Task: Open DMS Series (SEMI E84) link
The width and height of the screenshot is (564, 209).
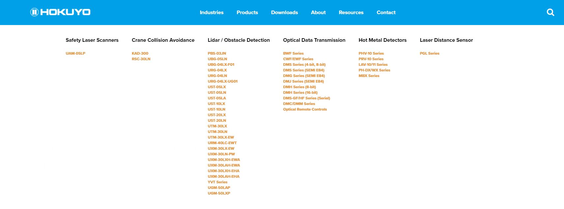Action: [x=304, y=70]
